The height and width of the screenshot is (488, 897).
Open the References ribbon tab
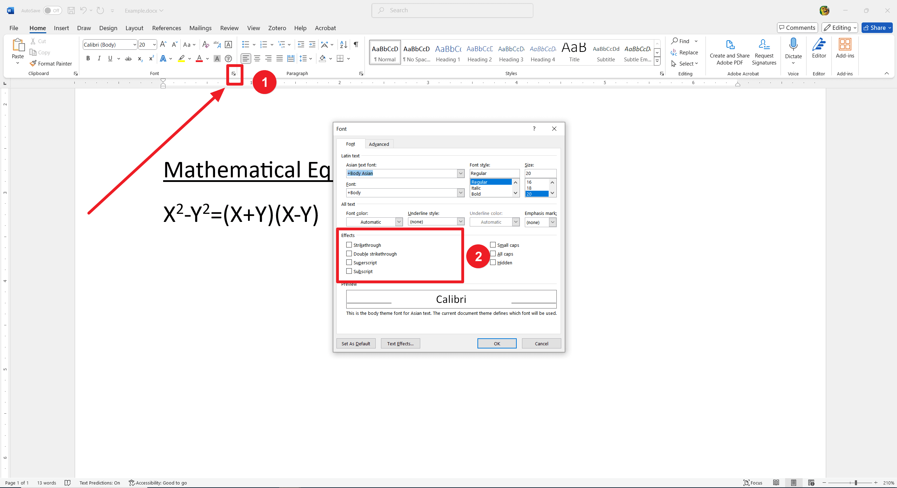coord(166,28)
